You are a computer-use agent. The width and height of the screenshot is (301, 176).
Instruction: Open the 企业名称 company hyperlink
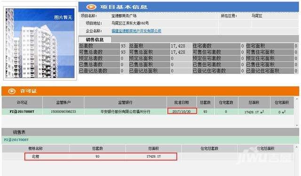click(136, 31)
